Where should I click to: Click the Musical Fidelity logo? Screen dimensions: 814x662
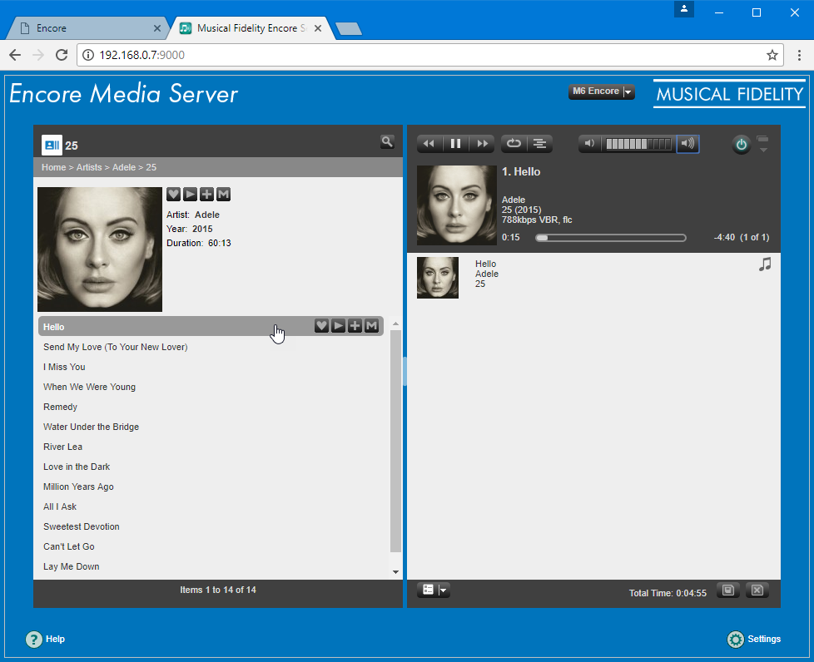(x=729, y=94)
